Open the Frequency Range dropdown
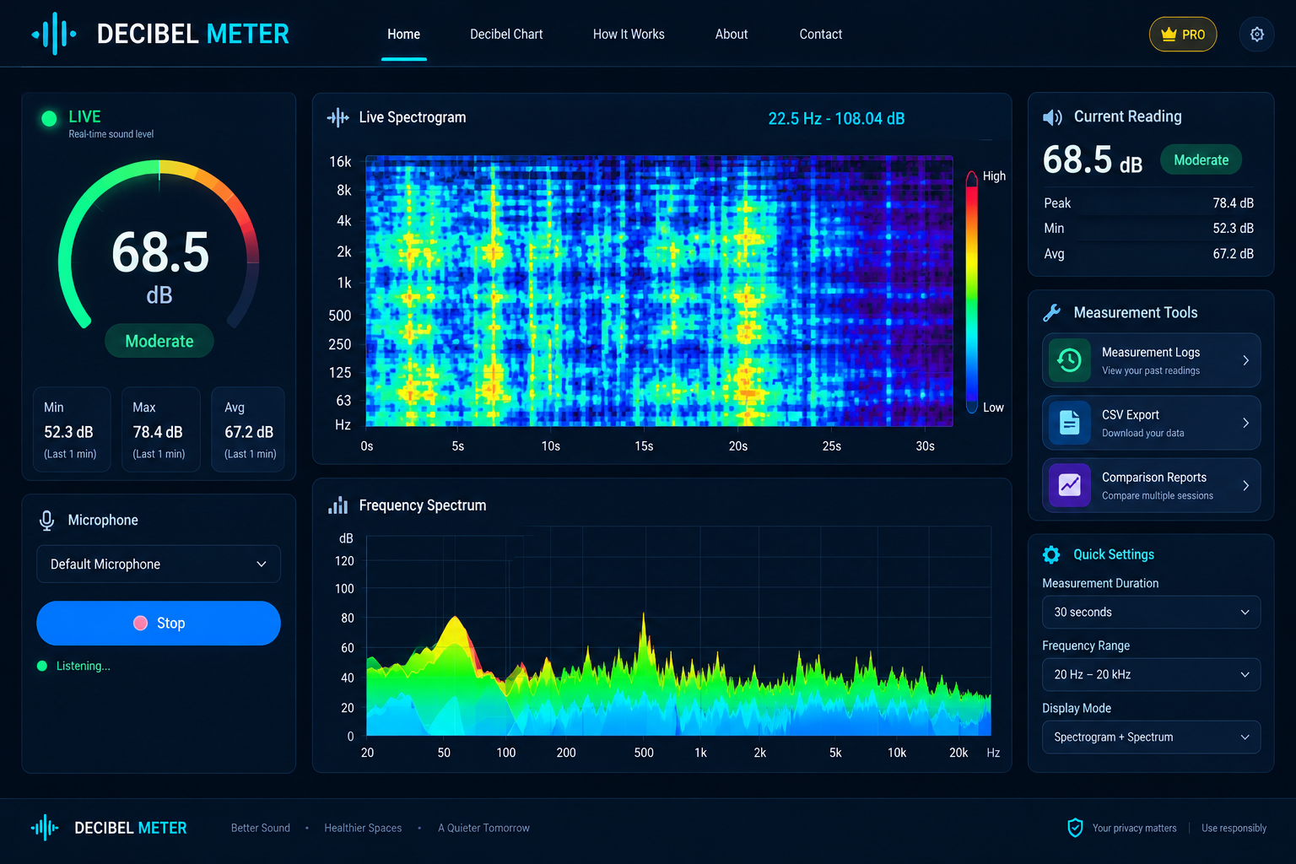 [x=1151, y=675]
